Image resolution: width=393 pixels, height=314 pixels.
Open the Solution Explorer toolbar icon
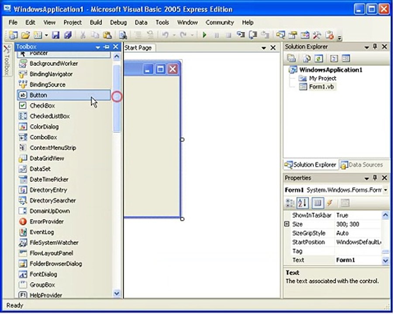point(280,35)
